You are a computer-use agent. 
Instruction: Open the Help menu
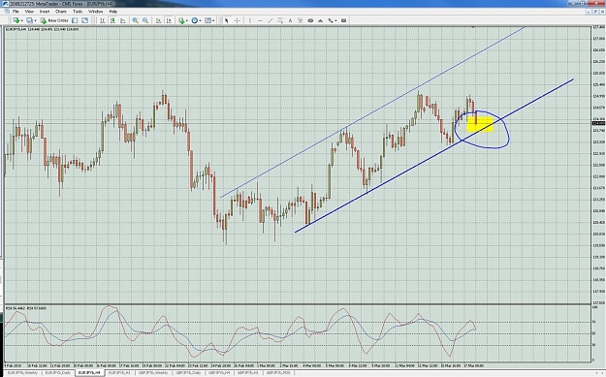click(112, 12)
